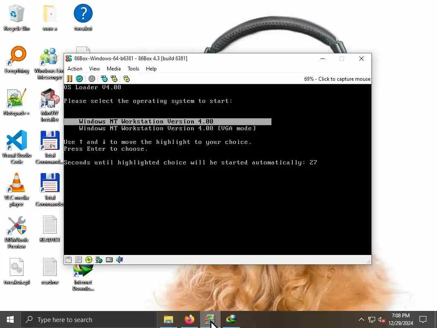Click the grey ACPI shutdown power icon

pyautogui.click(x=92, y=79)
